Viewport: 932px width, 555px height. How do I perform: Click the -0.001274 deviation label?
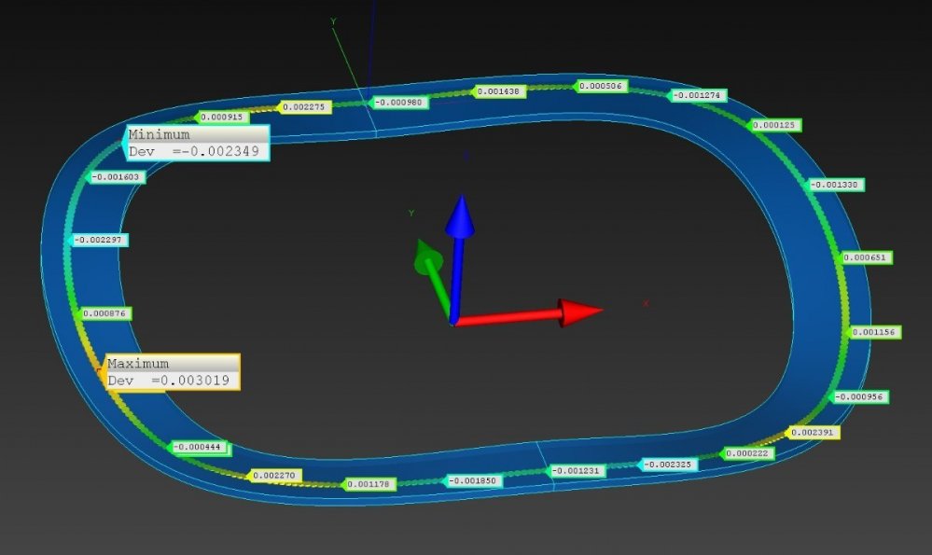pos(698,95)
